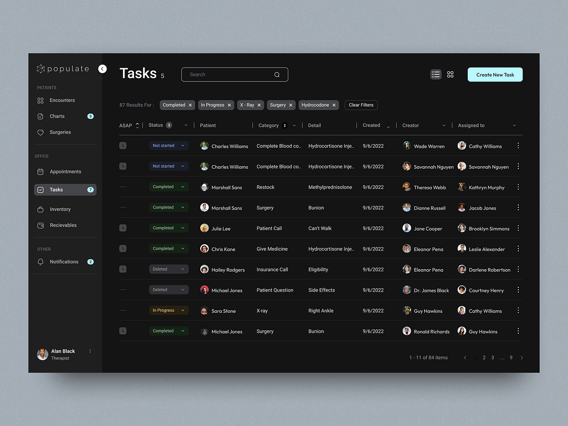Click the Create New Task button
The height and width of the screenshot is (426, 568).
pyautogui.click(x=495, y=74)
